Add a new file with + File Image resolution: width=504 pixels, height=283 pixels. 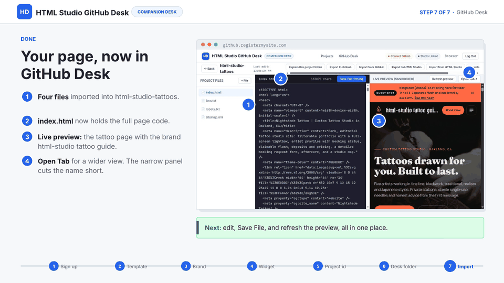point(245,81)
